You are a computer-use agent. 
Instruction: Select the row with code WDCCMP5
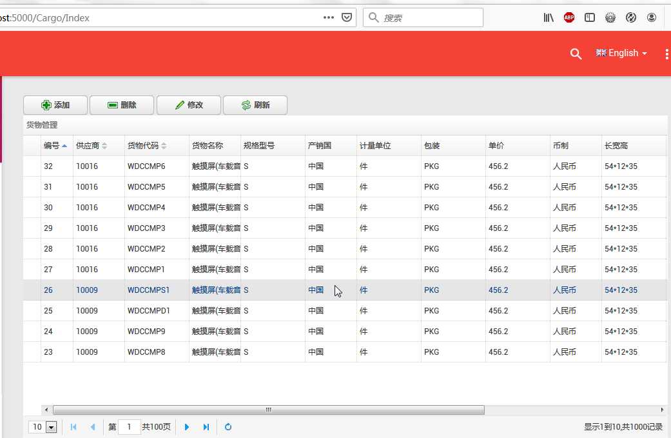[345, 186]
